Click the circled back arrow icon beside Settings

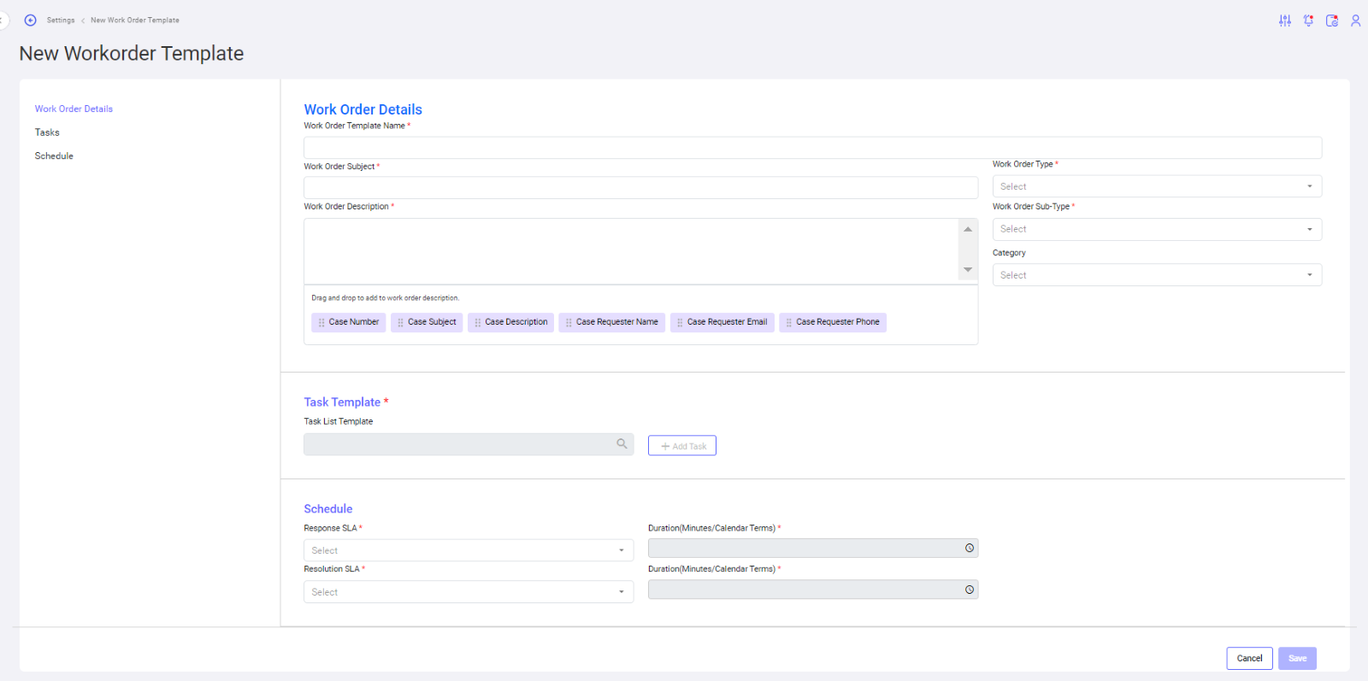[31, 21]
